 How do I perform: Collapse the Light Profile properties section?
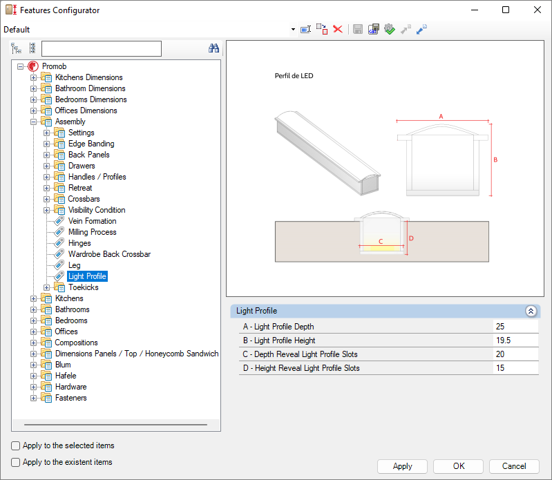531,311
